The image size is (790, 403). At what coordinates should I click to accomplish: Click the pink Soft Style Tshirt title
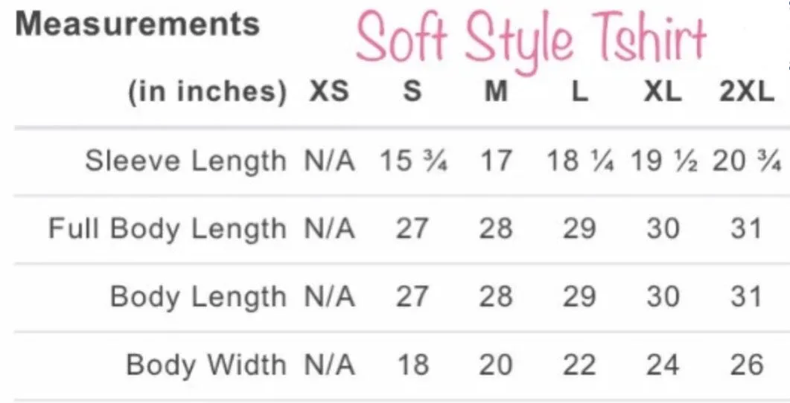tap(531, 39)
